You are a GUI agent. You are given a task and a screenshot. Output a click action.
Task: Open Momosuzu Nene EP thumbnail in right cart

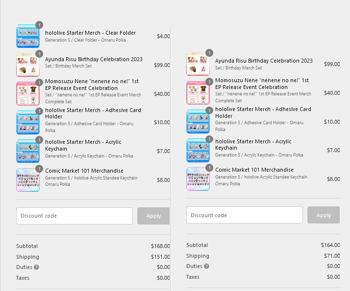198,92
